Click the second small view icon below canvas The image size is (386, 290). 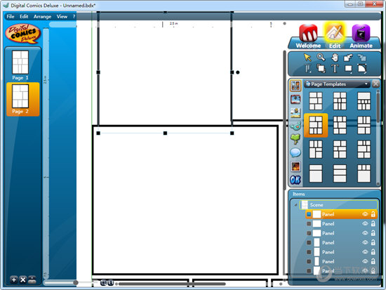(x=110, y=282)
